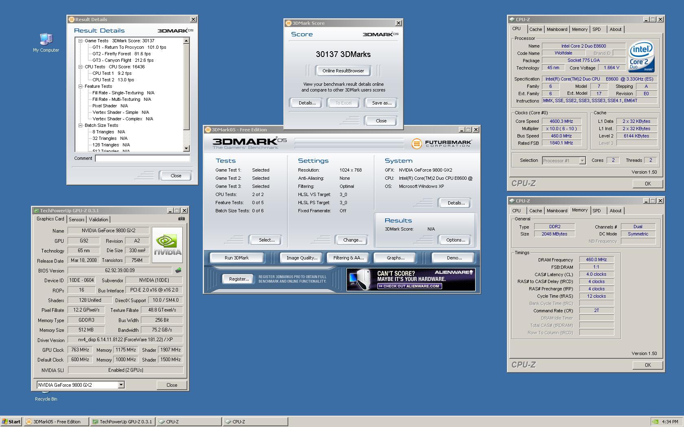Screen dimensions: 684x427
Task: Open About tab in top CPU-Z
Action: tap(615, 29)
